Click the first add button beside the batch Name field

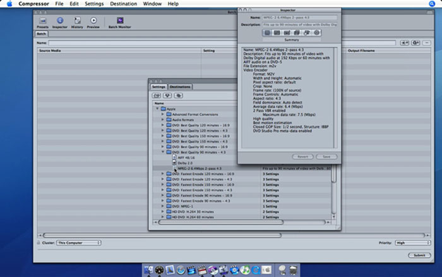coord(405,42)
